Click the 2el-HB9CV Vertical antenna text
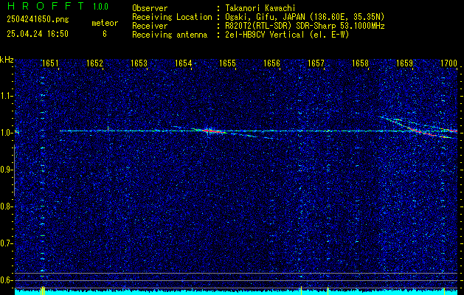The width and height of the screenshot is (464, 295). (x=287, y=35)
